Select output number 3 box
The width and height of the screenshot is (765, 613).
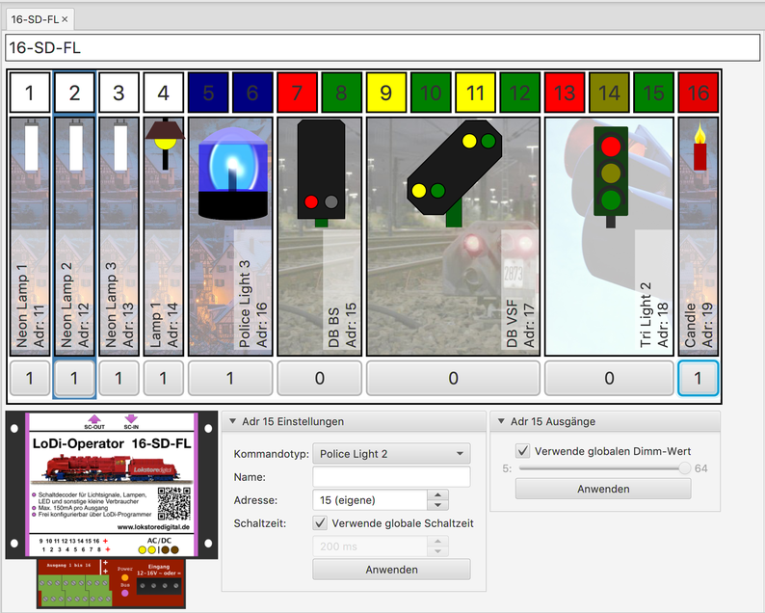coord(119,93)
